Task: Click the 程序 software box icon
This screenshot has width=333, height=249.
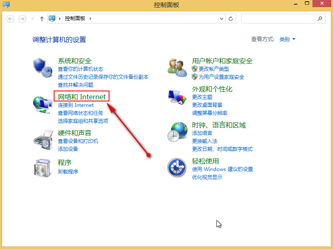Action: click(x=43, y=168)
